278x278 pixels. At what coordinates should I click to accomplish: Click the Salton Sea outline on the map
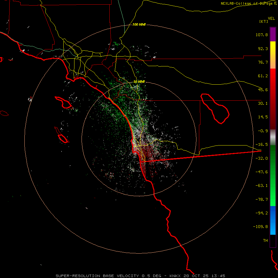coord(215,108)
